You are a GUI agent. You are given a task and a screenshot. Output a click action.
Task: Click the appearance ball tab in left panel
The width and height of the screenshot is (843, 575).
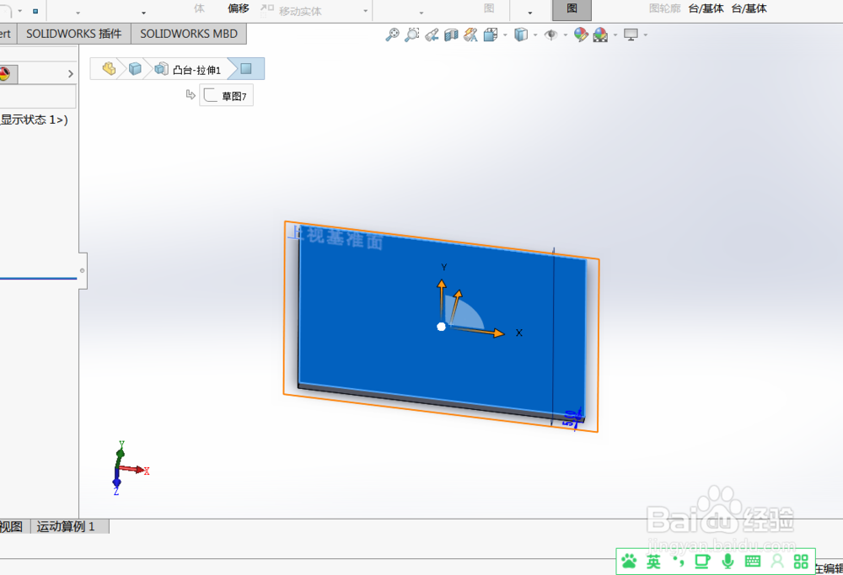(5, 73)
